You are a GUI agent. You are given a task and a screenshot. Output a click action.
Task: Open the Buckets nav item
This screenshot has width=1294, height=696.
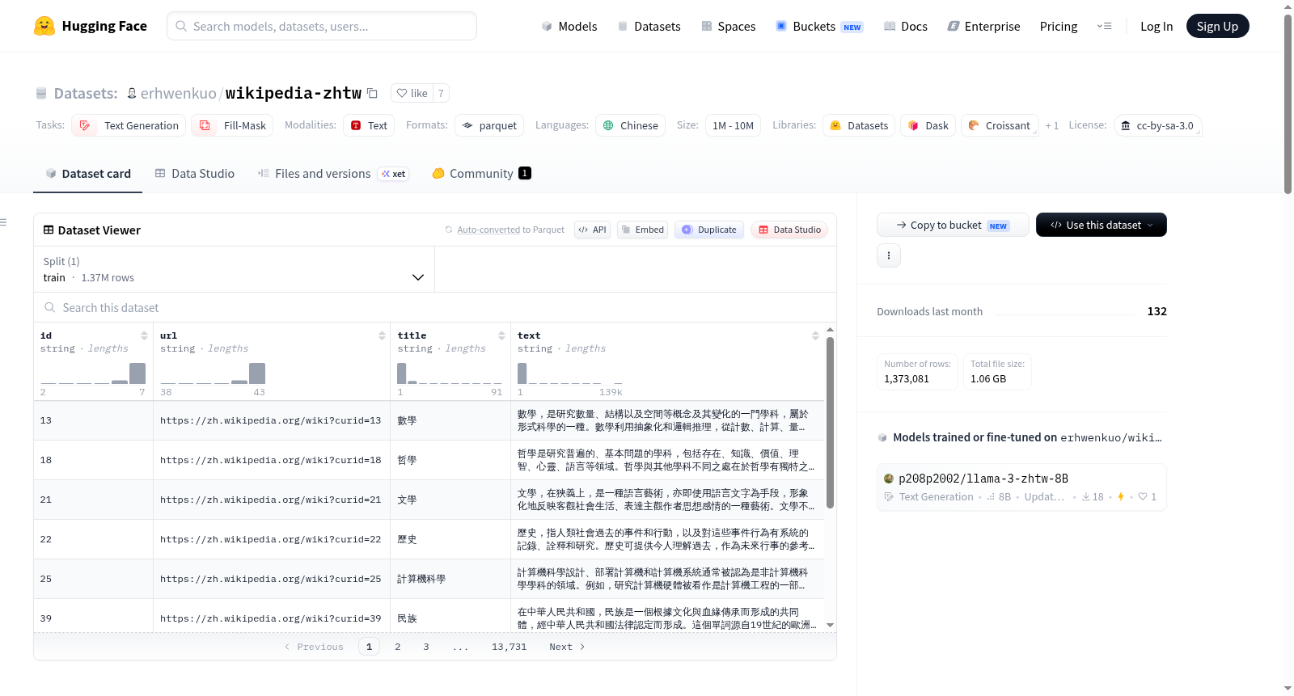point(819,26)
